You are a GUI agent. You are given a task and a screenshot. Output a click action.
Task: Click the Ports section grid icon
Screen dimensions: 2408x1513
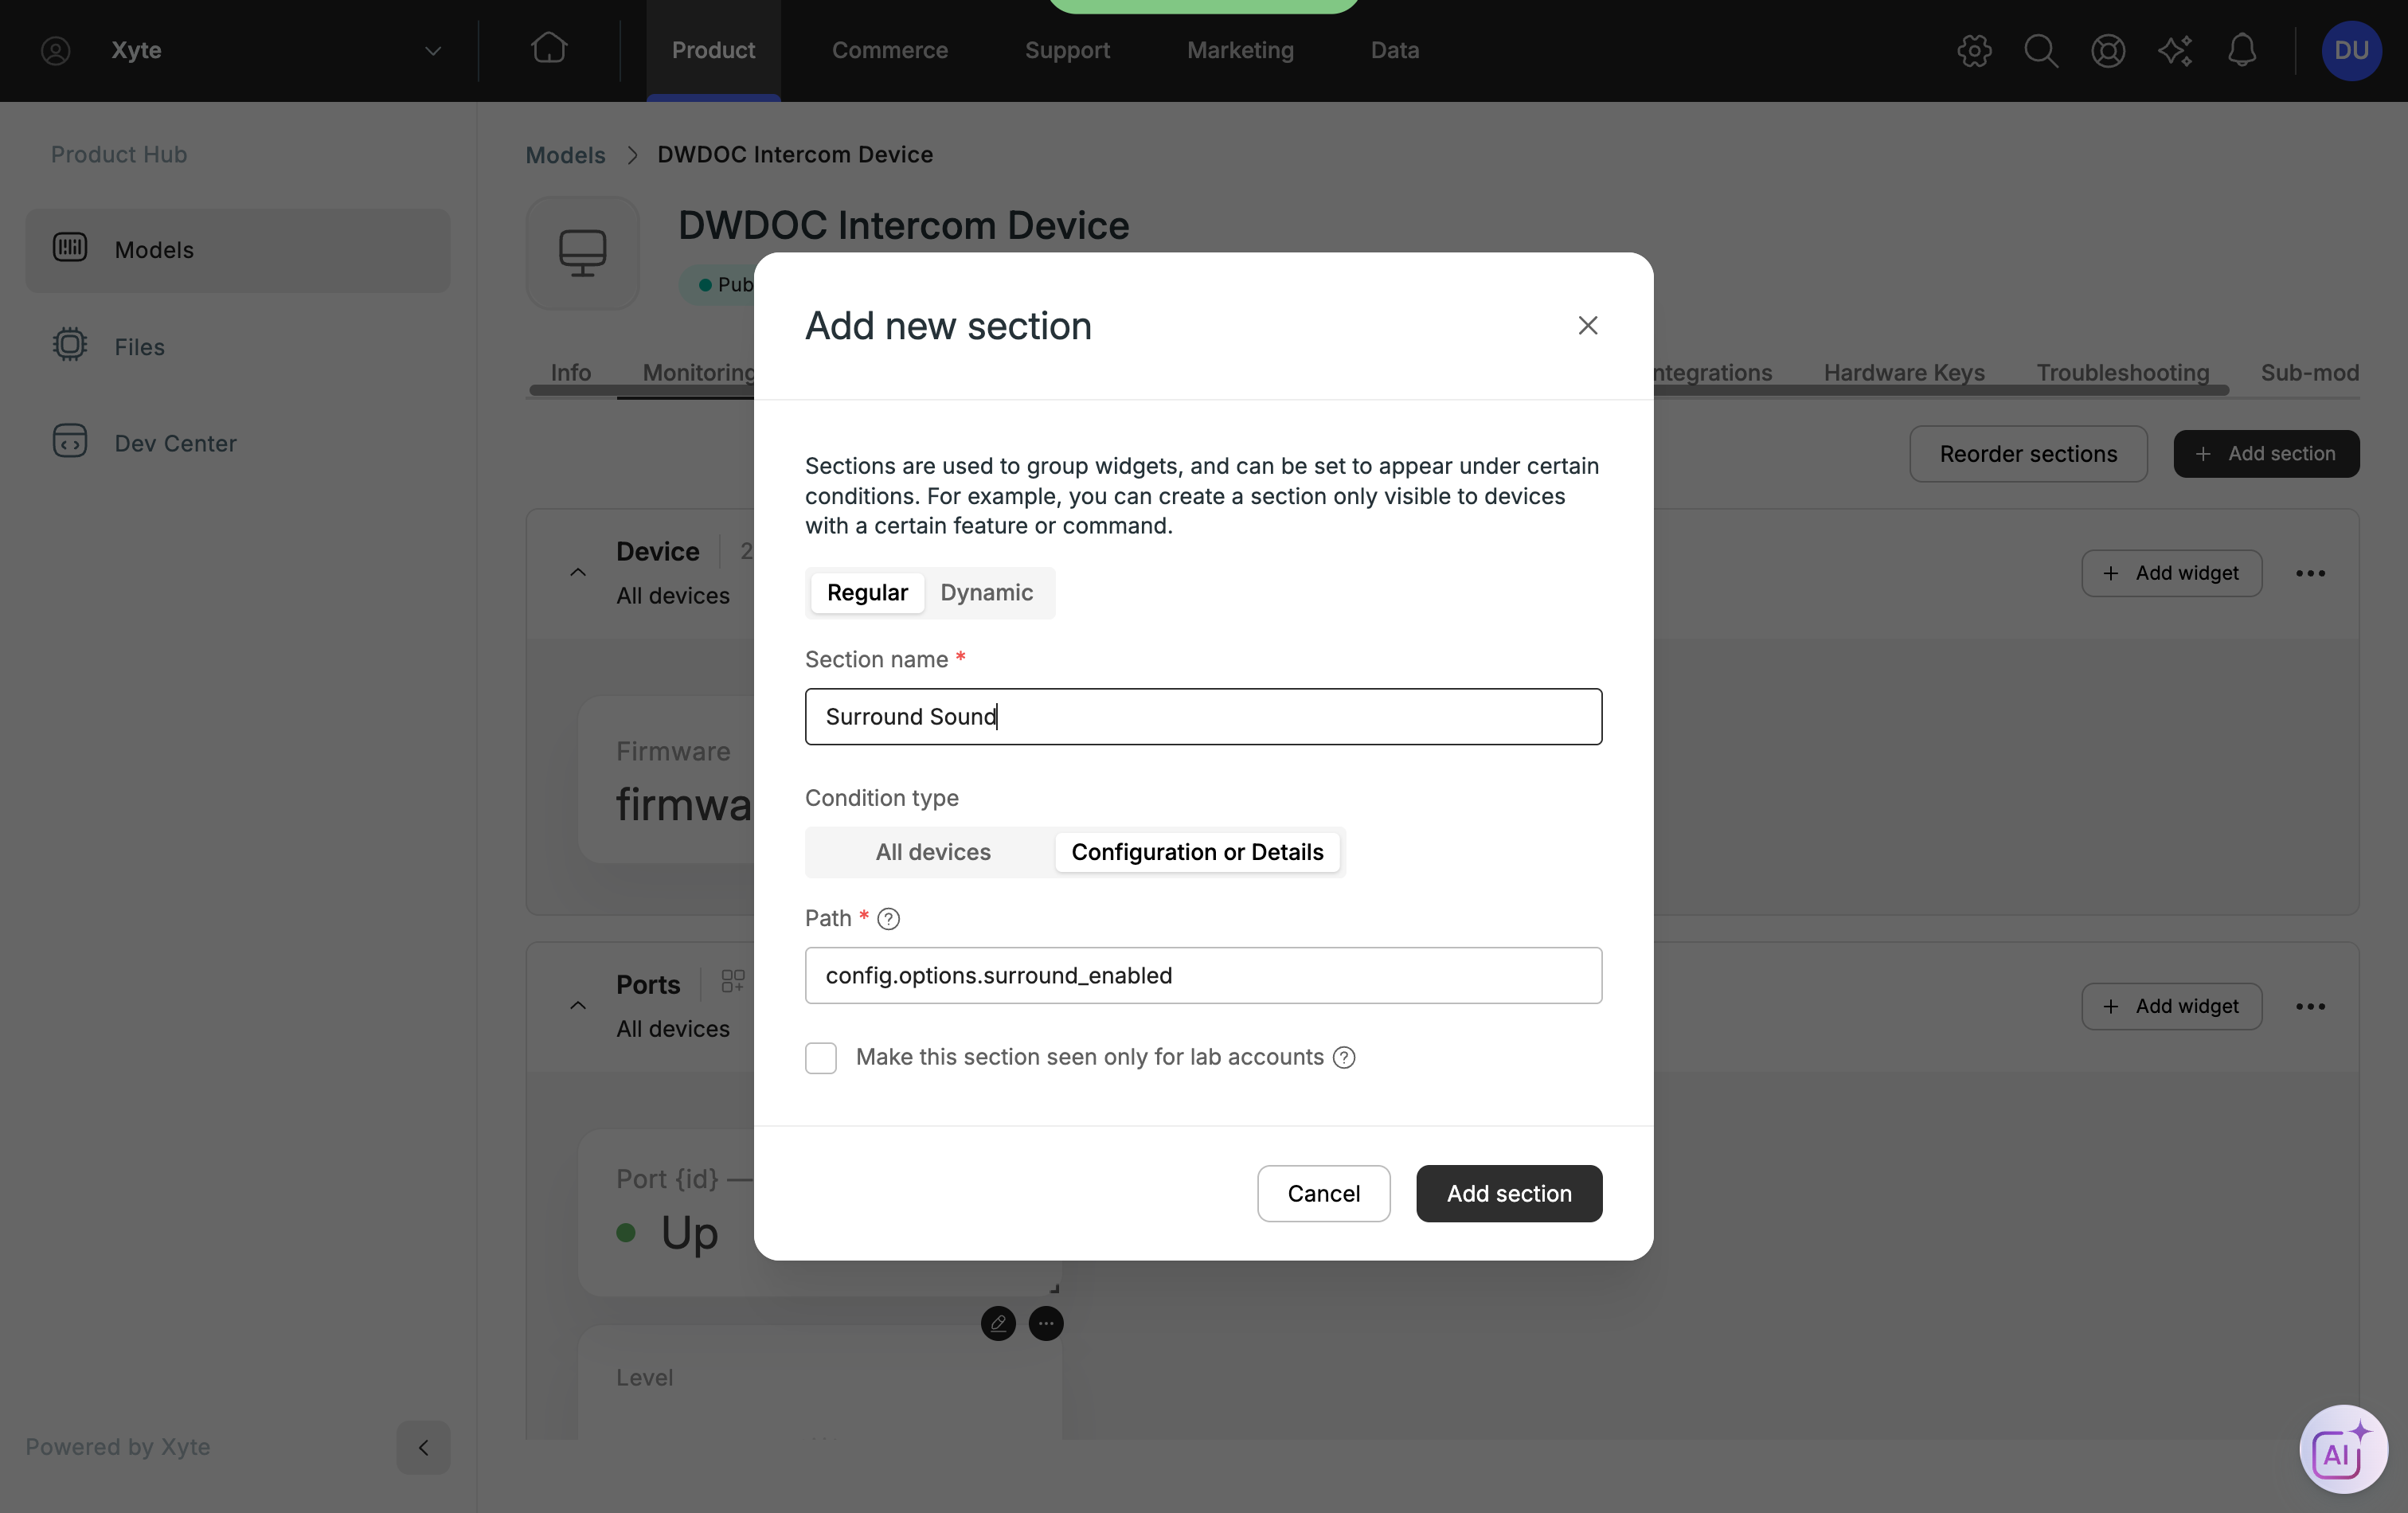pyautogui.click(x=733, y=981)
